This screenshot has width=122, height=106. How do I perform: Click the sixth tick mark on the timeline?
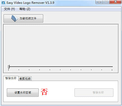point(60,70)
